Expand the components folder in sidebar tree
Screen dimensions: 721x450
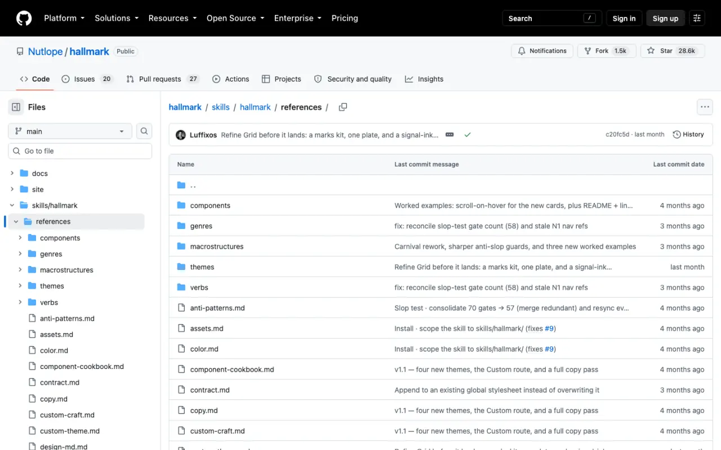[20, 238]
